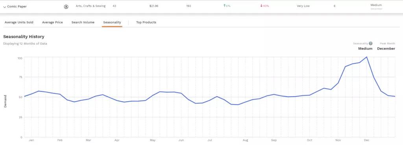Switch to the Average Price tab
403x145 pixels.
(x=52, y=22)
